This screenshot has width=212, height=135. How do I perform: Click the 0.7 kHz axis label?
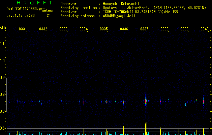coord(3,111)
